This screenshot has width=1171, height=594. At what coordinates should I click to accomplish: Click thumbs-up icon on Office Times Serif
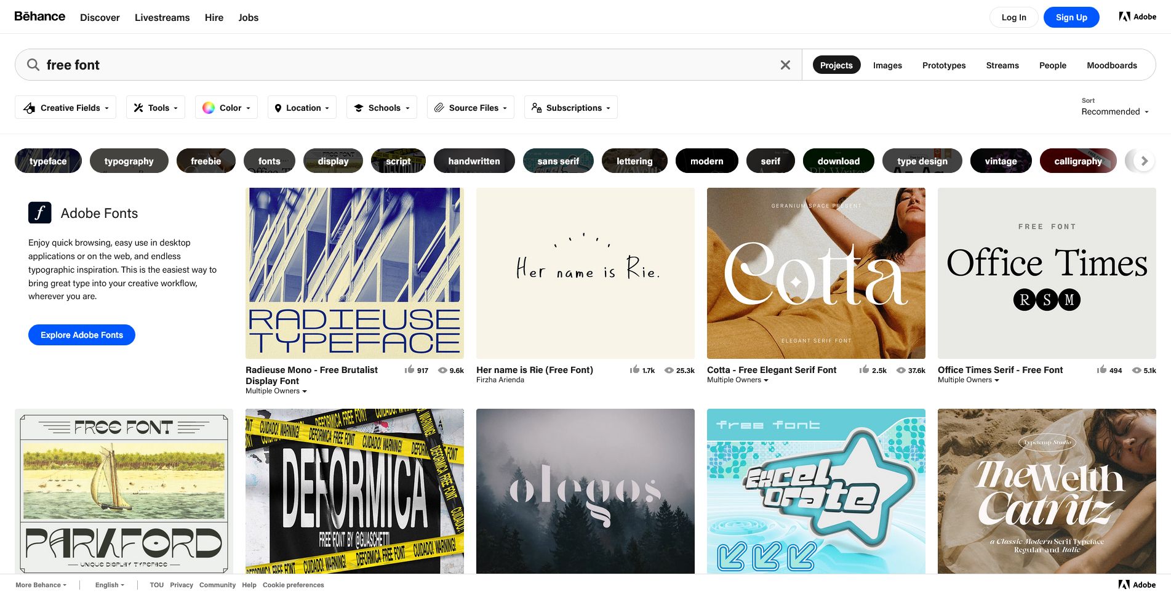click(x=1101, y=369)
